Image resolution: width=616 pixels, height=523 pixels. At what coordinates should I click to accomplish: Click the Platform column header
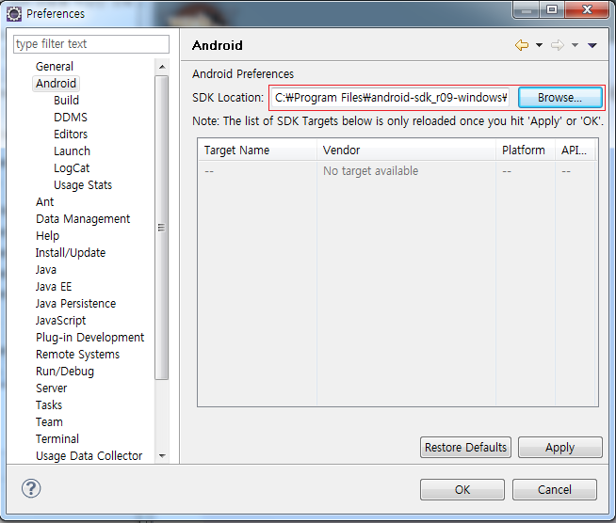526,151
